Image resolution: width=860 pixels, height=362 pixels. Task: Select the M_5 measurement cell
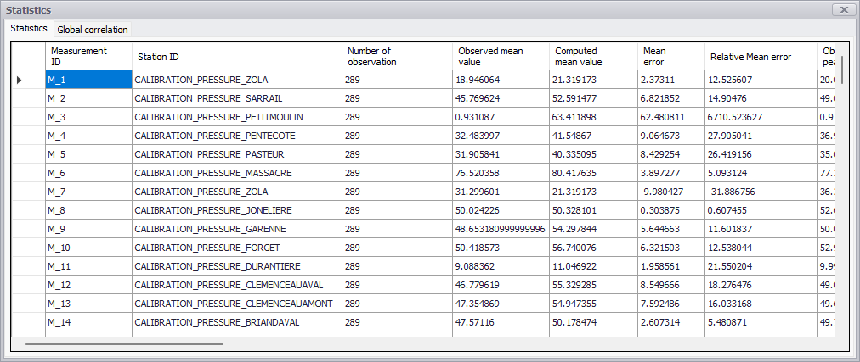tap(88, 154)
